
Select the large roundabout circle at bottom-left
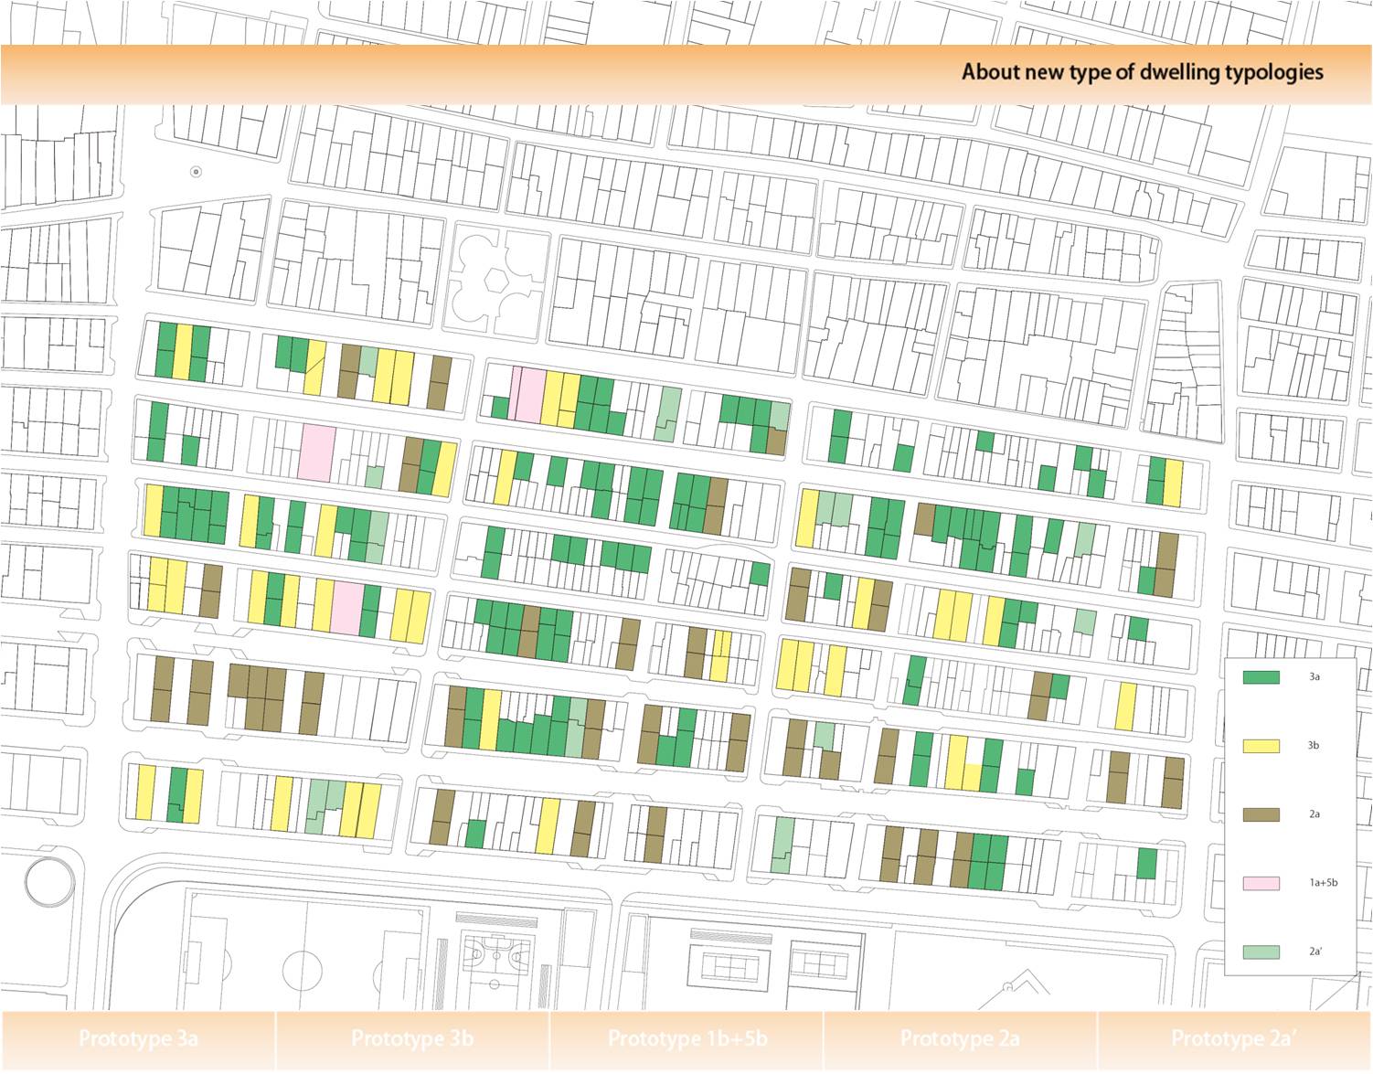tap(49, 882)
